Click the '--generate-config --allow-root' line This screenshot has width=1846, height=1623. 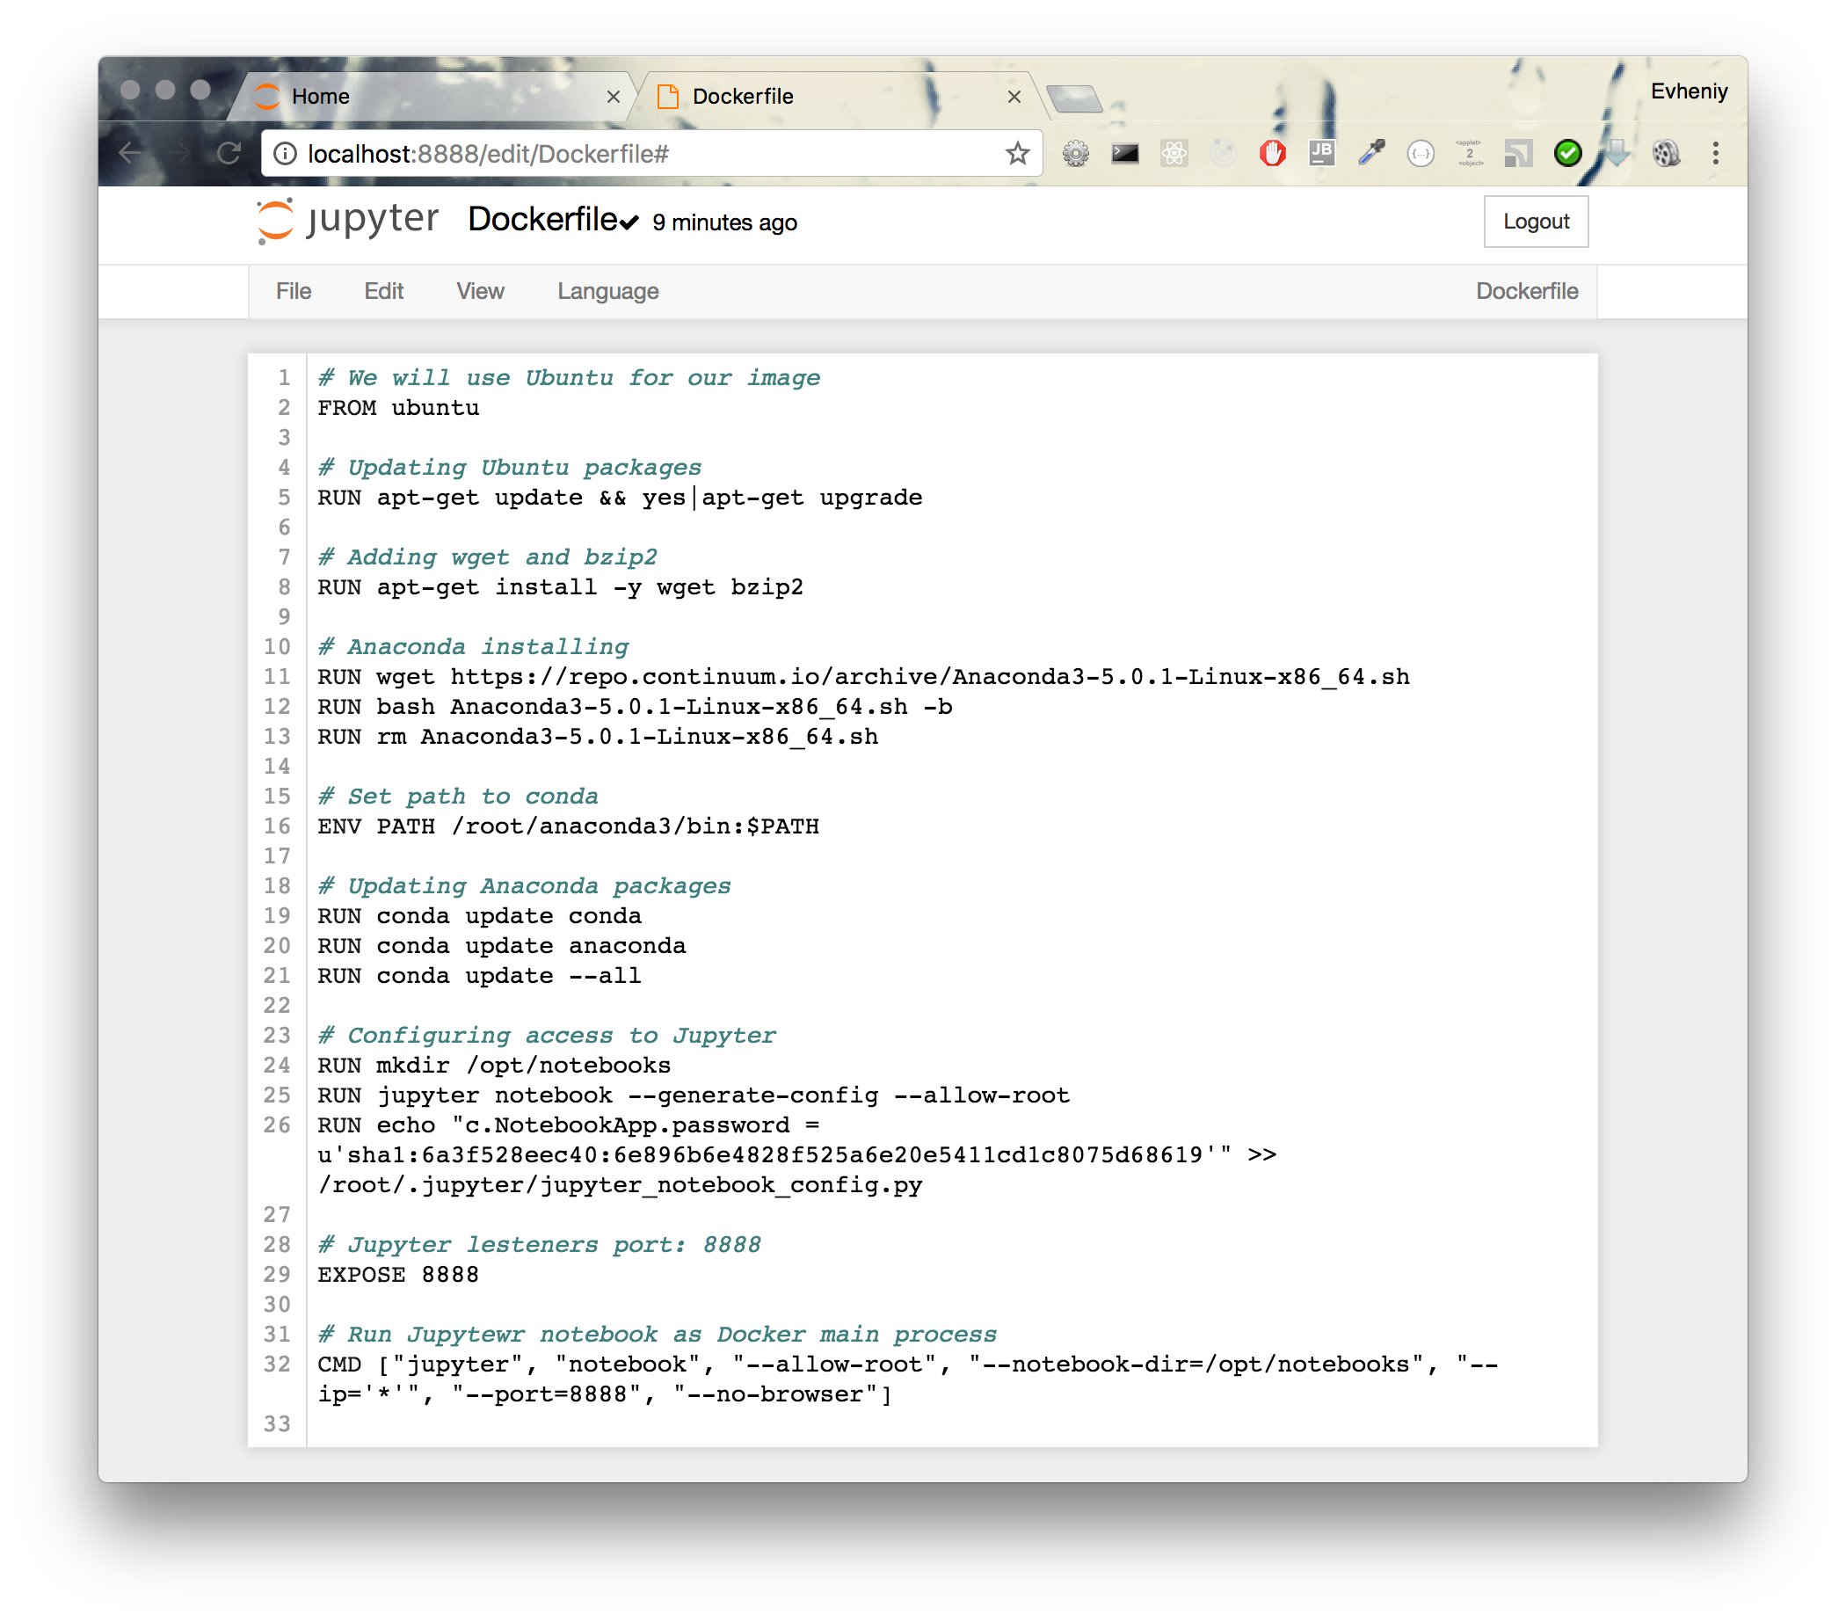pos(694,1095)
